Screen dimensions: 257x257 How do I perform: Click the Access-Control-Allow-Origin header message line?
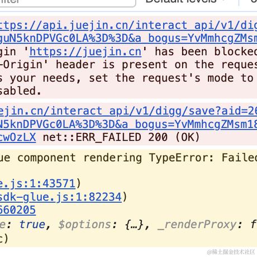[128, 65]
